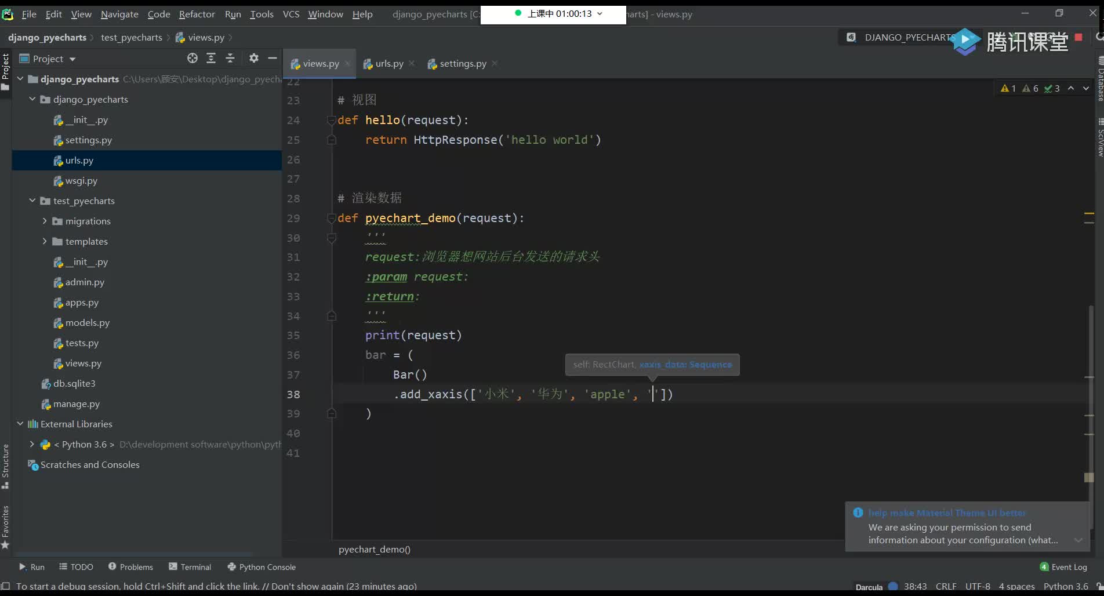1104x596 pixels.
Task: Open db.sqlite3 in project tree
Action: pos(74,383)
